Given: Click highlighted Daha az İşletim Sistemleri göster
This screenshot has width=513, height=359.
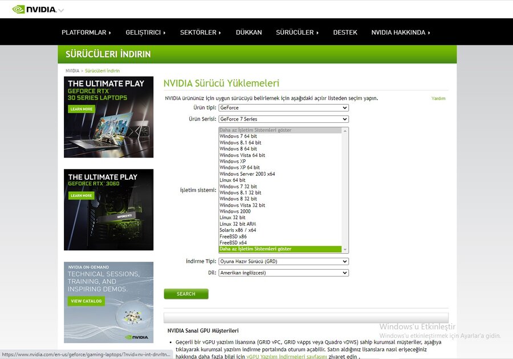Looking at the screenshot, I should click(280, 249).
